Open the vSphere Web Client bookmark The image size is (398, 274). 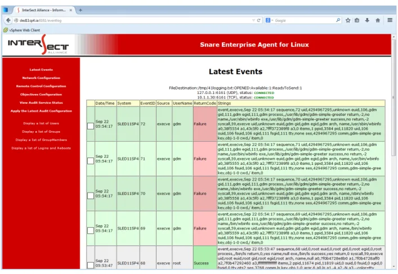point(21,30)
